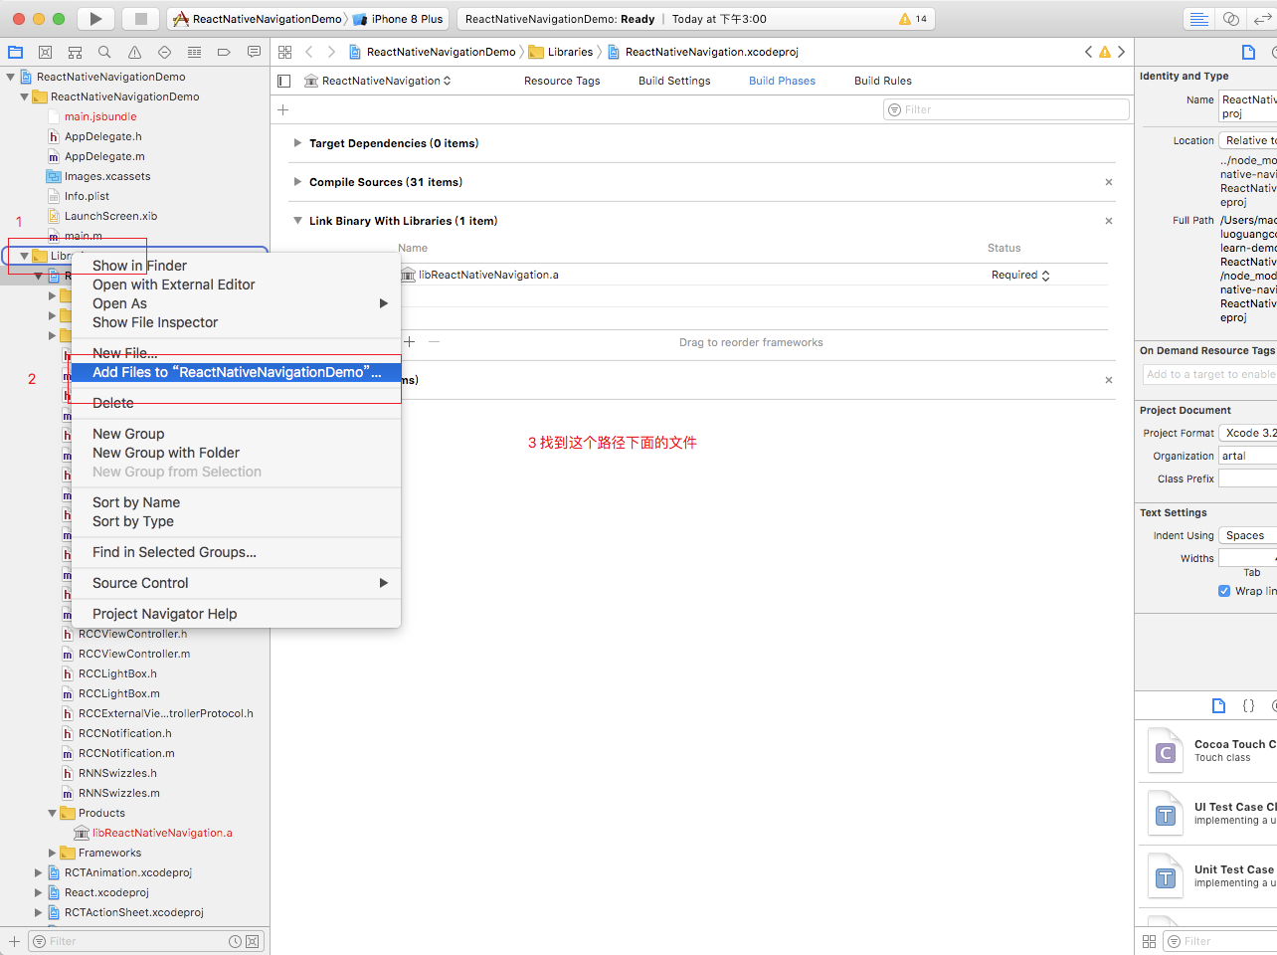Viewport: 1277px width, 955px height.
Task: Click the 14 warnings indicator in toolbar
Action: (913, 19)
